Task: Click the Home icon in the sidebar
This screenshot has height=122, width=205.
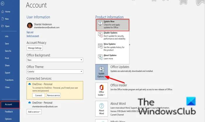Action: tap(2, 11)
